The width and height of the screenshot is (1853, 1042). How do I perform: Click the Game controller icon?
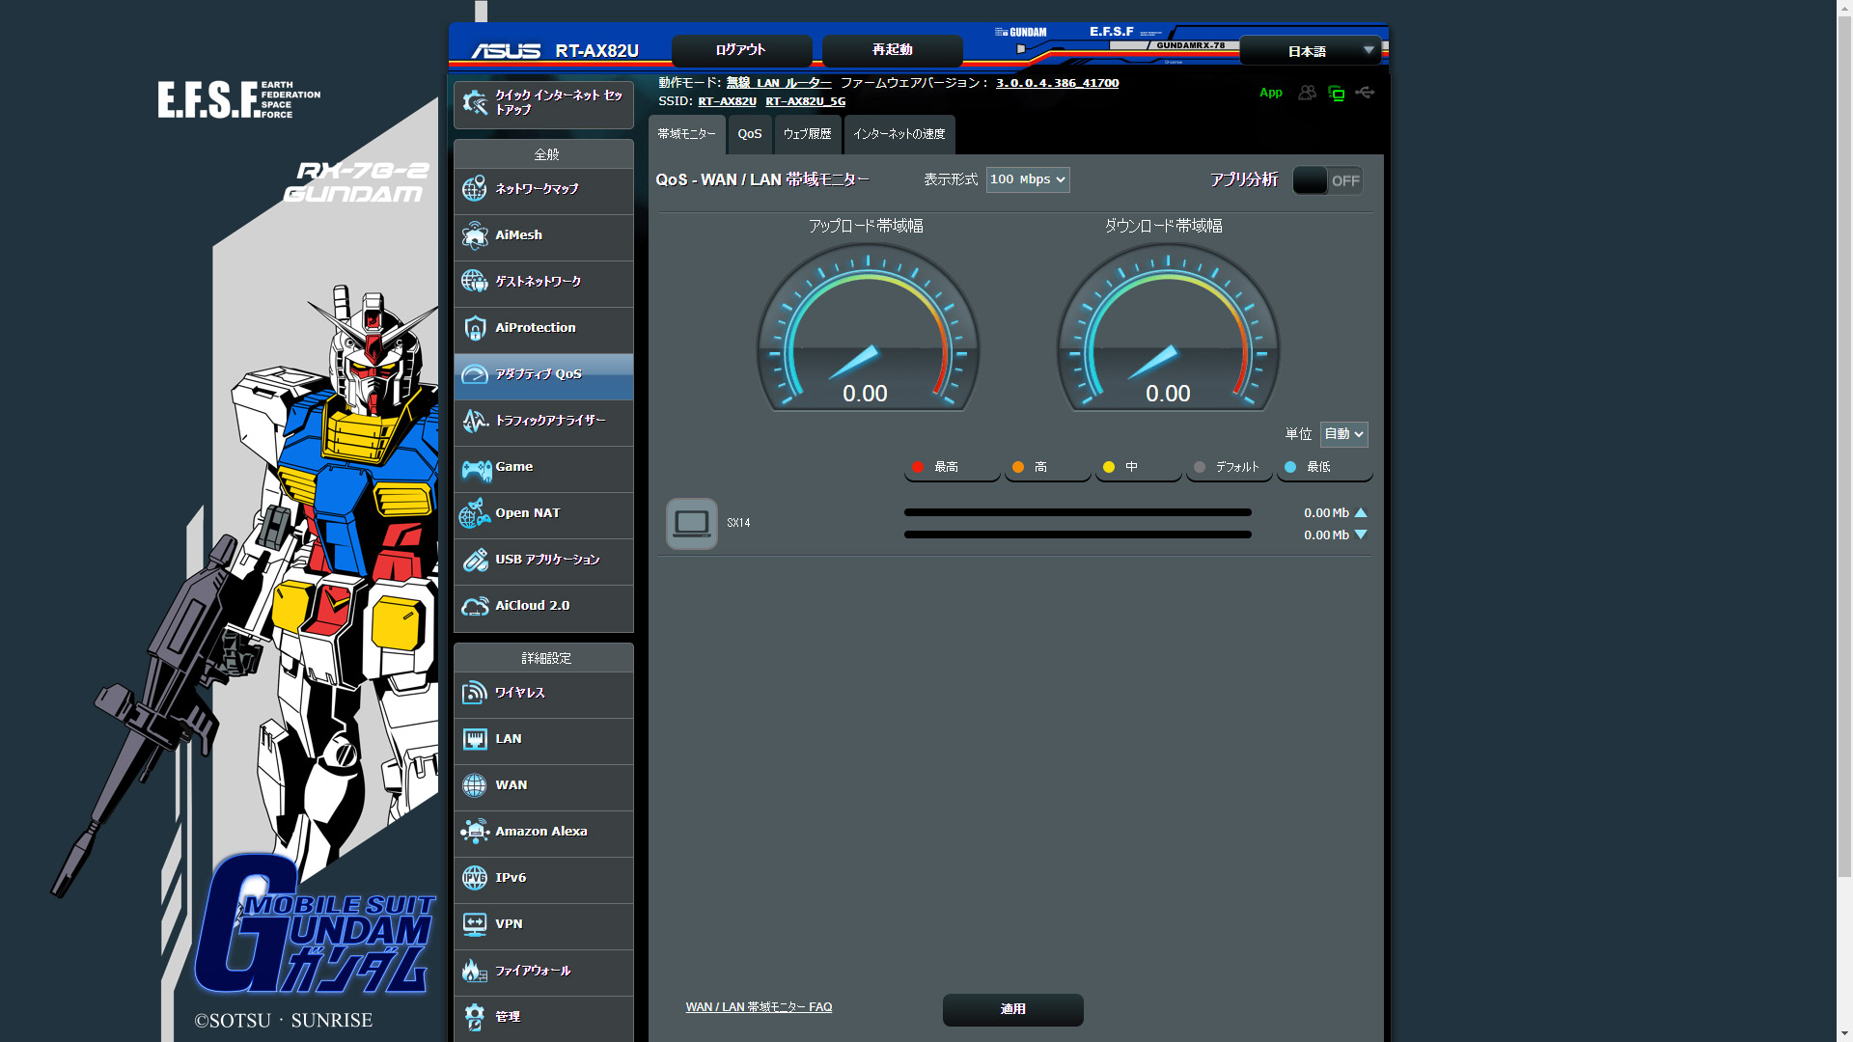[x=476, y=468]
